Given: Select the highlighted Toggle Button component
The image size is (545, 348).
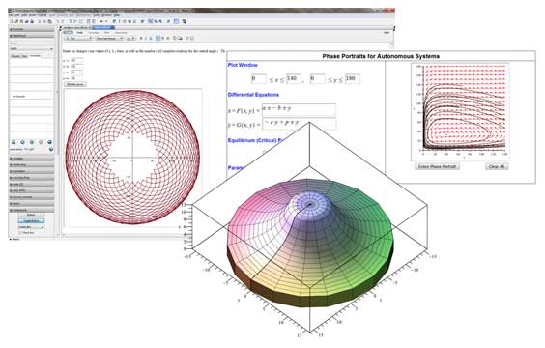Looking at the screenshot, I should [x=31, y=220].
